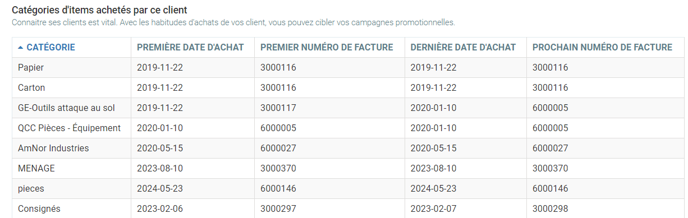This screenshot has height=218, width=688.
Task: Click the Catégories d'items achetés heading
Action: 99,10
